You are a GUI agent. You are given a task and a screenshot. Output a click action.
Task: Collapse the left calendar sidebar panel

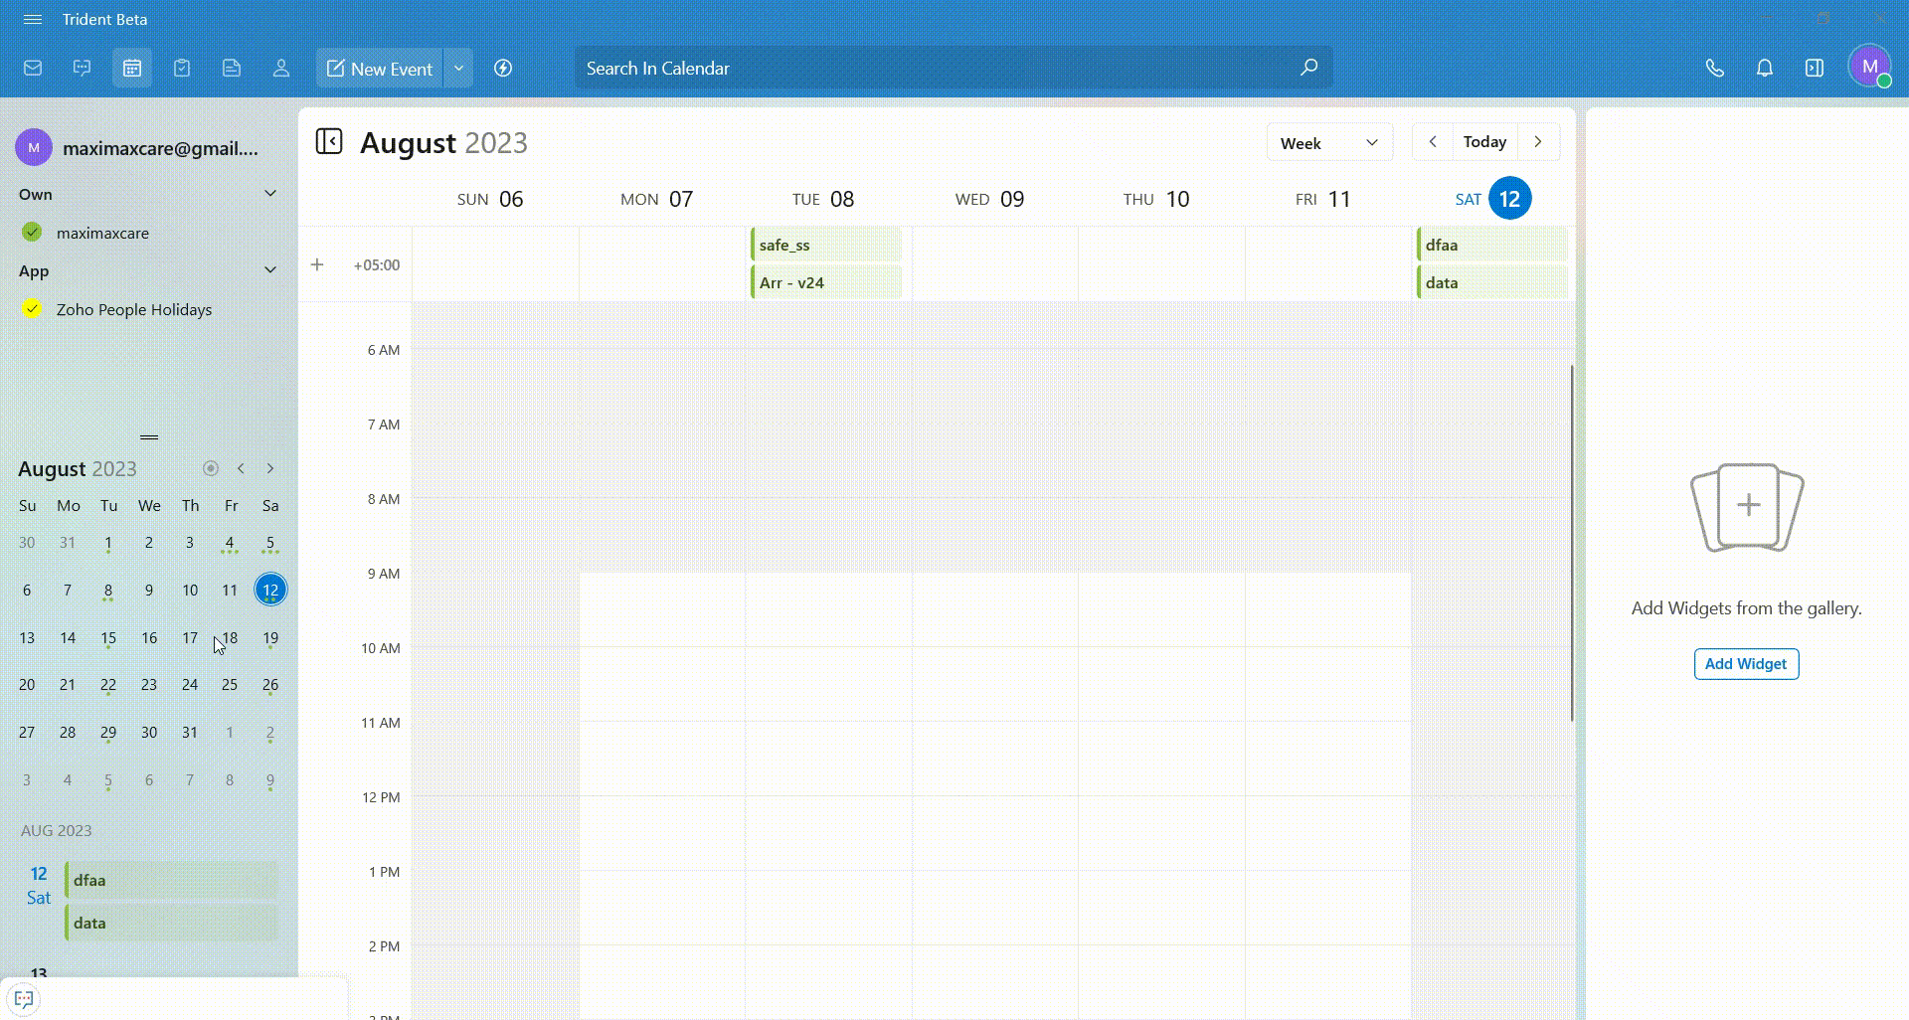tap(329, 142)
